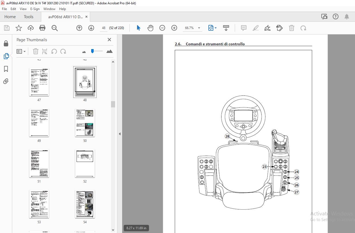This screenshot has width=355, height=233.
Task: Switch to the Tools tab
Action: pyautogui.click(x=28, y=17)
